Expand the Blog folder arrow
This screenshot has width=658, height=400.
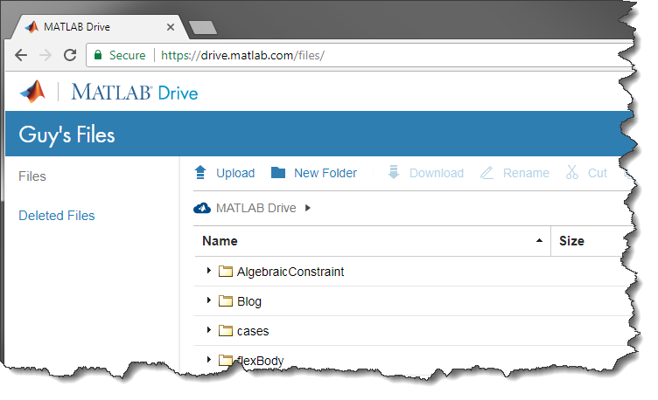[x=209, y=300]
